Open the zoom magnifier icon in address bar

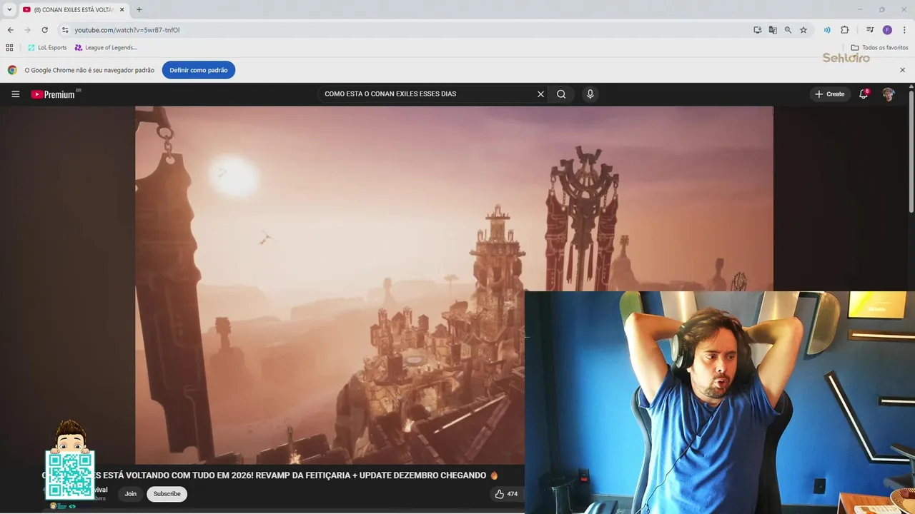[x=788, y=30]
